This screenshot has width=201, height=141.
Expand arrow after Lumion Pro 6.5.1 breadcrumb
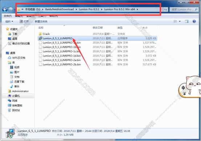tap(102, 9)
